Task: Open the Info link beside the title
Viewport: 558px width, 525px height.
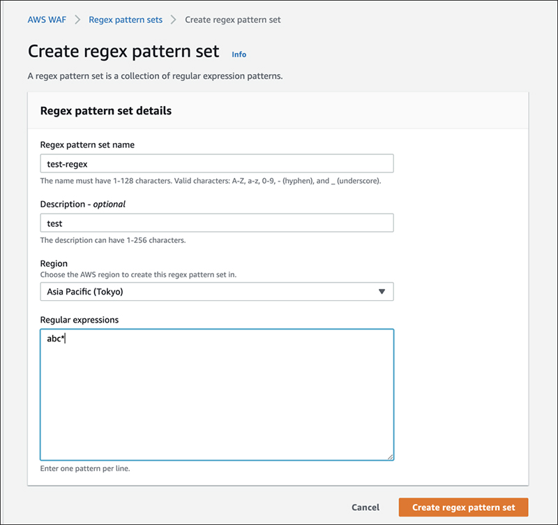Action: [239, 54]
